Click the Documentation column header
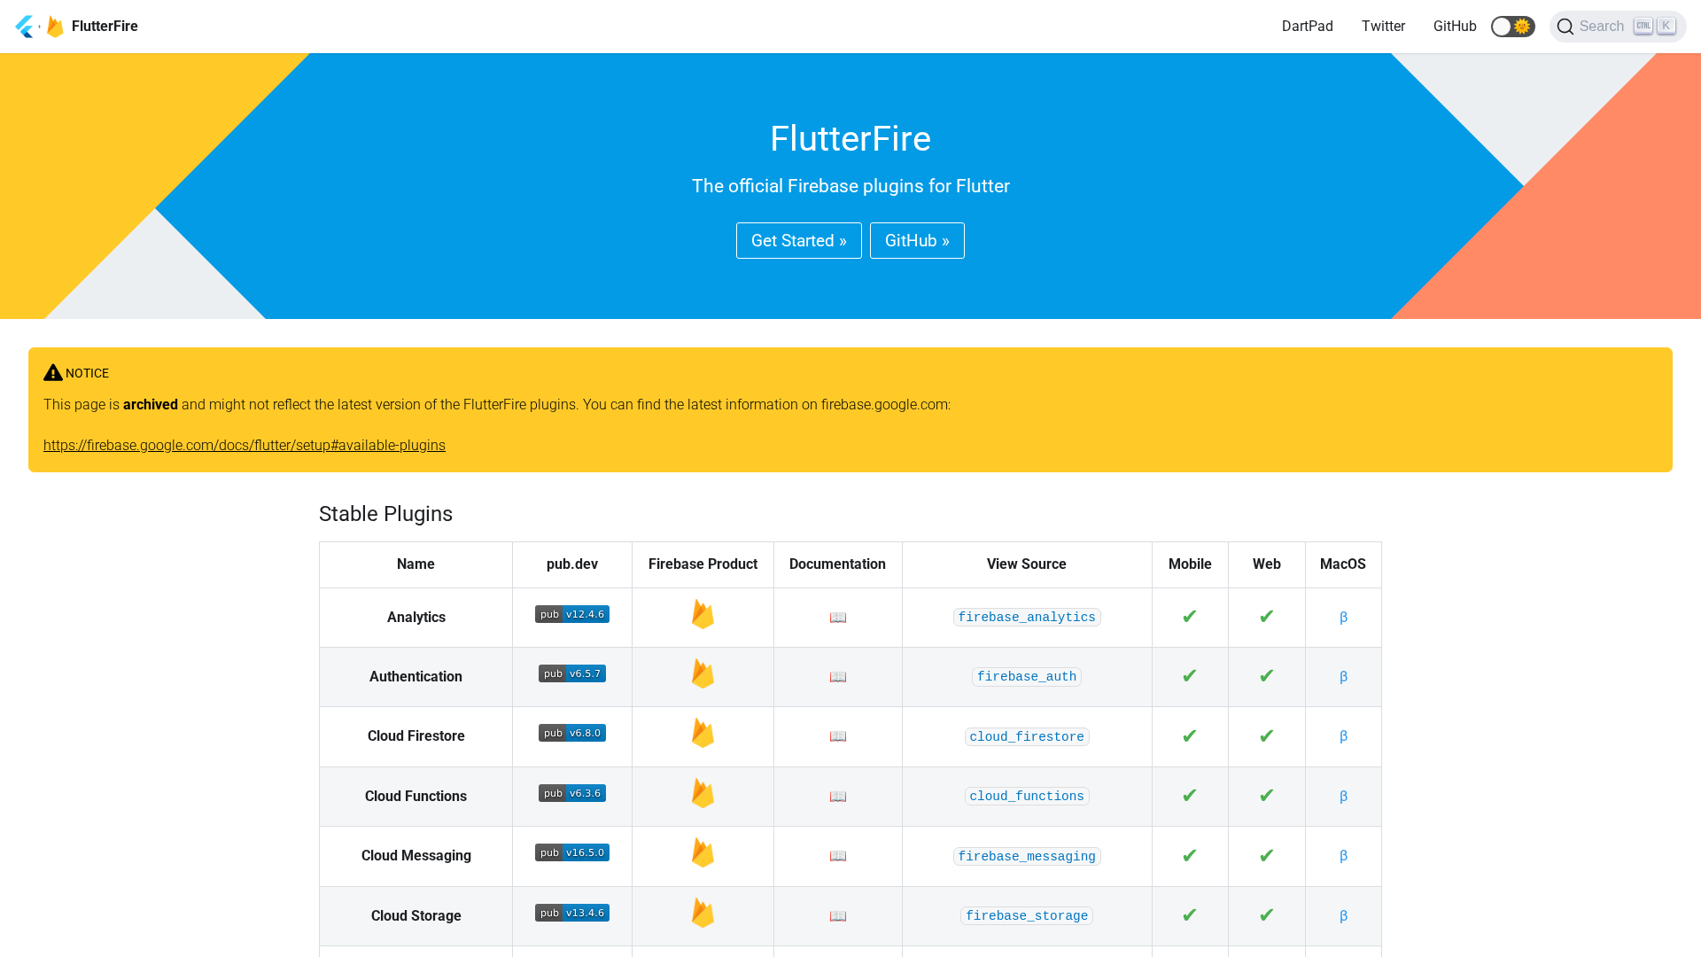Viewport: 1701px width, 957px height. click(837, 564)
